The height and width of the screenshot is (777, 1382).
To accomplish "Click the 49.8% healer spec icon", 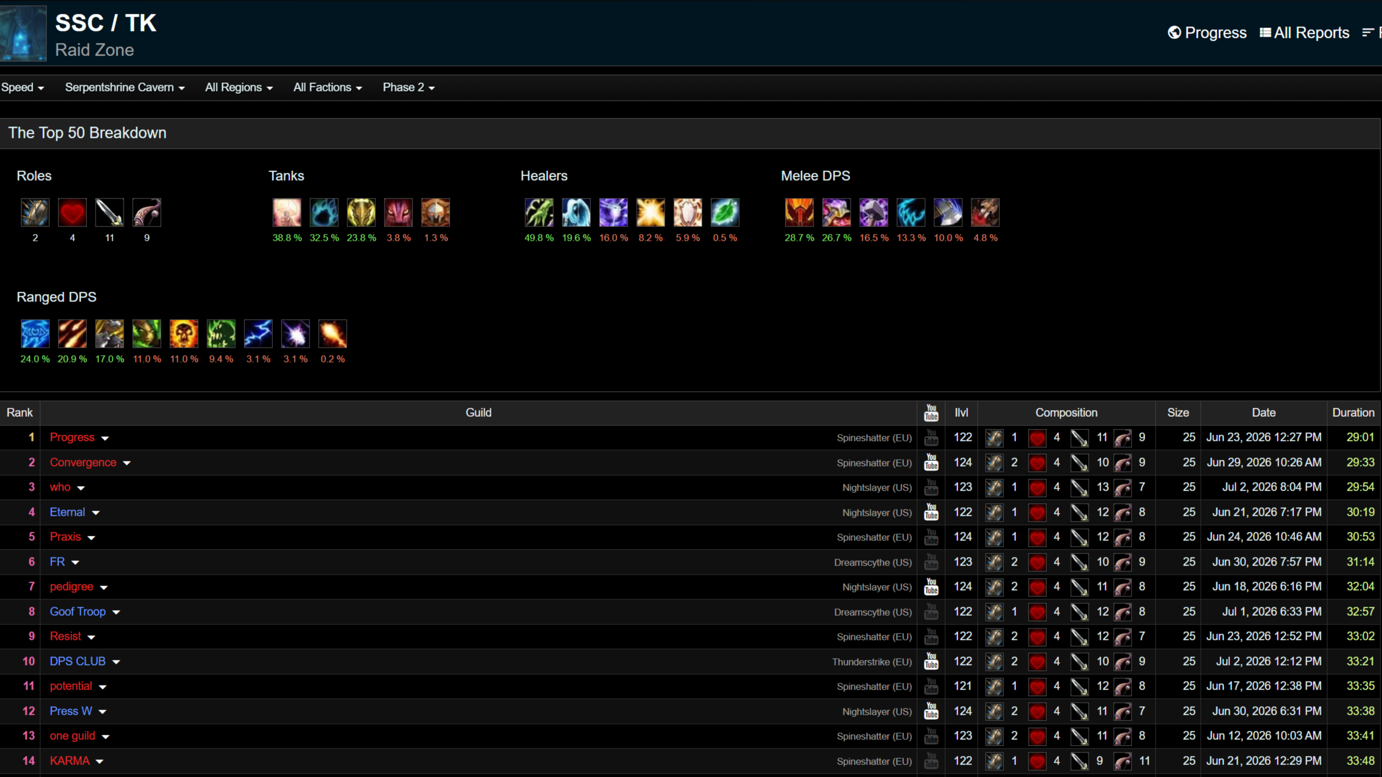I will click(539, 213).
